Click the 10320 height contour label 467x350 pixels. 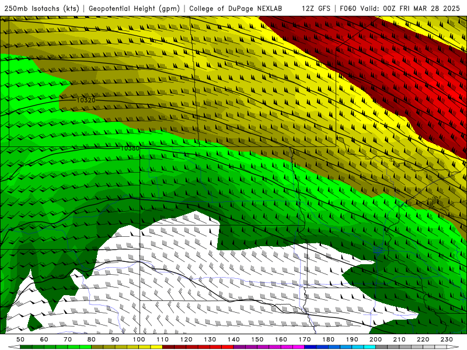(x=86, y=100)
